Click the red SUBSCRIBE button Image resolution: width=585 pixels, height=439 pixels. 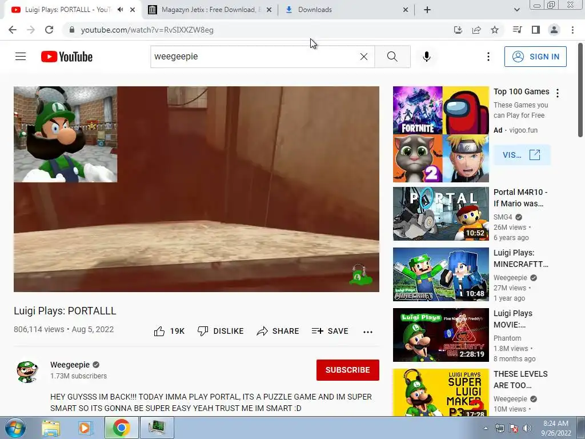point(348,370)
